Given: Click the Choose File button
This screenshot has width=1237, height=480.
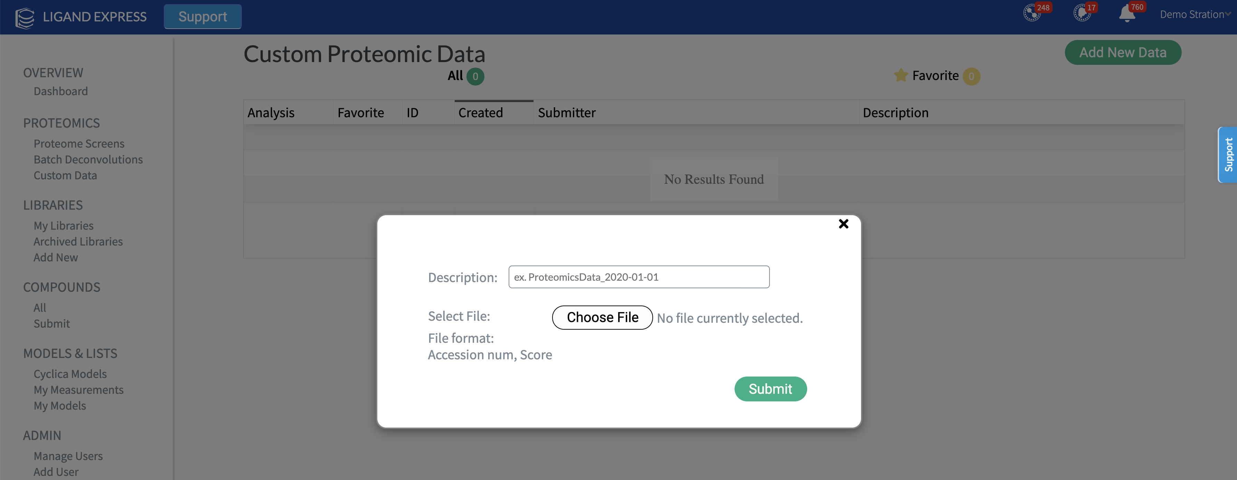Looking at the screenshot, I should [602, 317].
